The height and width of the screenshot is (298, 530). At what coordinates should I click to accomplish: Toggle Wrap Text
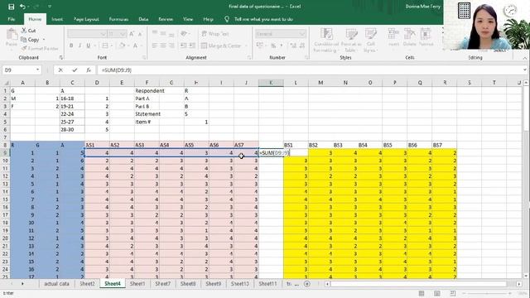(x=215, y=34)
